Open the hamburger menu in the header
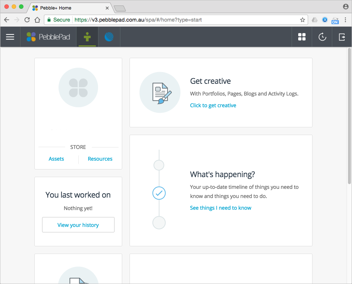Image resolution: width=352 pixels, height=284 pixels. (10, 37)
